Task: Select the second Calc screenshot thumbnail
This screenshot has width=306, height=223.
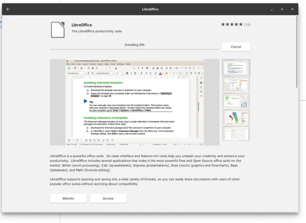Action: coord(236,84)
